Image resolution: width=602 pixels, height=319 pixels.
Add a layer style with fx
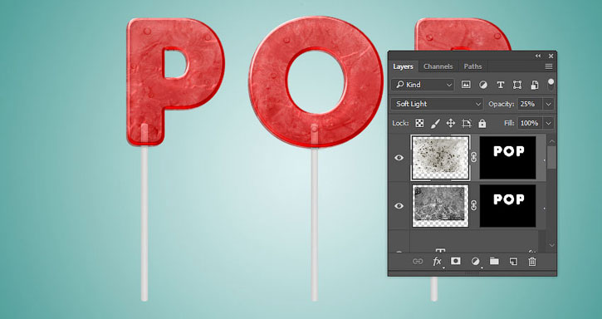437,262
